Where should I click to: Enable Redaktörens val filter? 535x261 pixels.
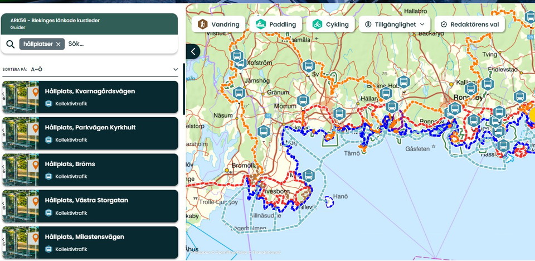point(469,24)
